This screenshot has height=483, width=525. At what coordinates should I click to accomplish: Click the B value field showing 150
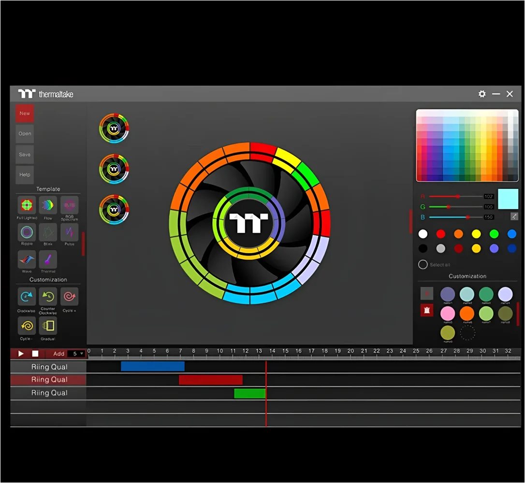489,217
